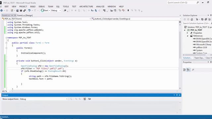The height and width of the screenshot is (119, 212).
Task: Open the Show output from Debug dropdown
Action: click(x=44, y=99)
